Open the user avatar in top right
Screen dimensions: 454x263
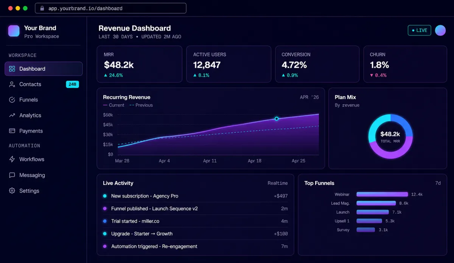click(440, 30)
